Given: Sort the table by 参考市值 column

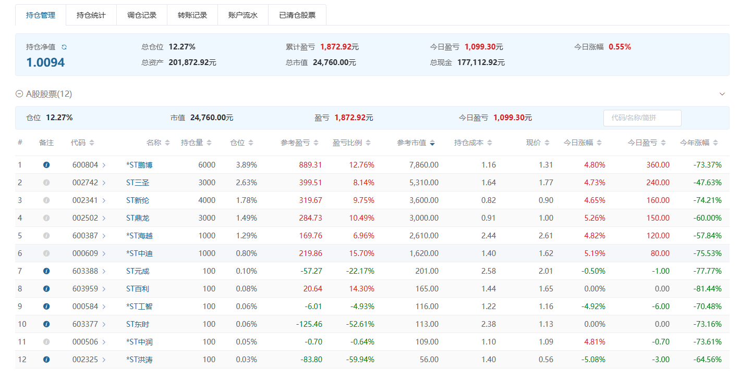Looking at the screenshot, I should 416,143.
